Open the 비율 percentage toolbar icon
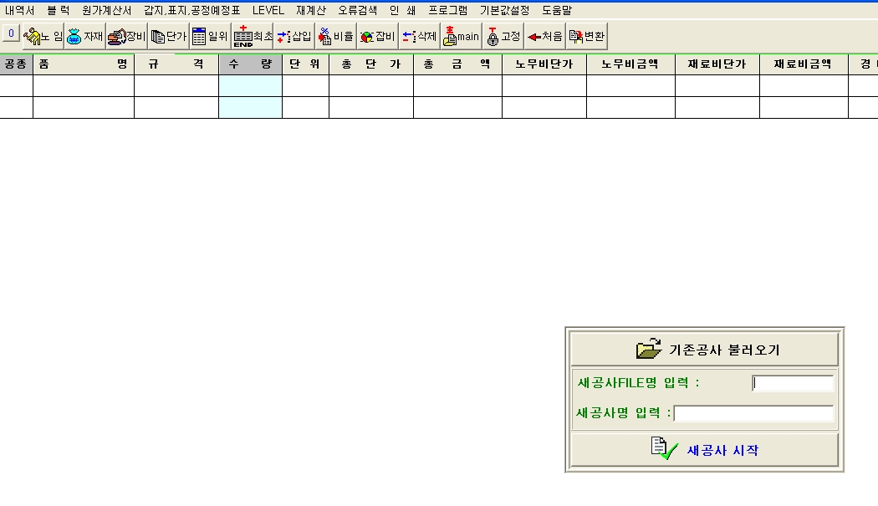This screenshot has width=878, height=506. click(336, 37)
